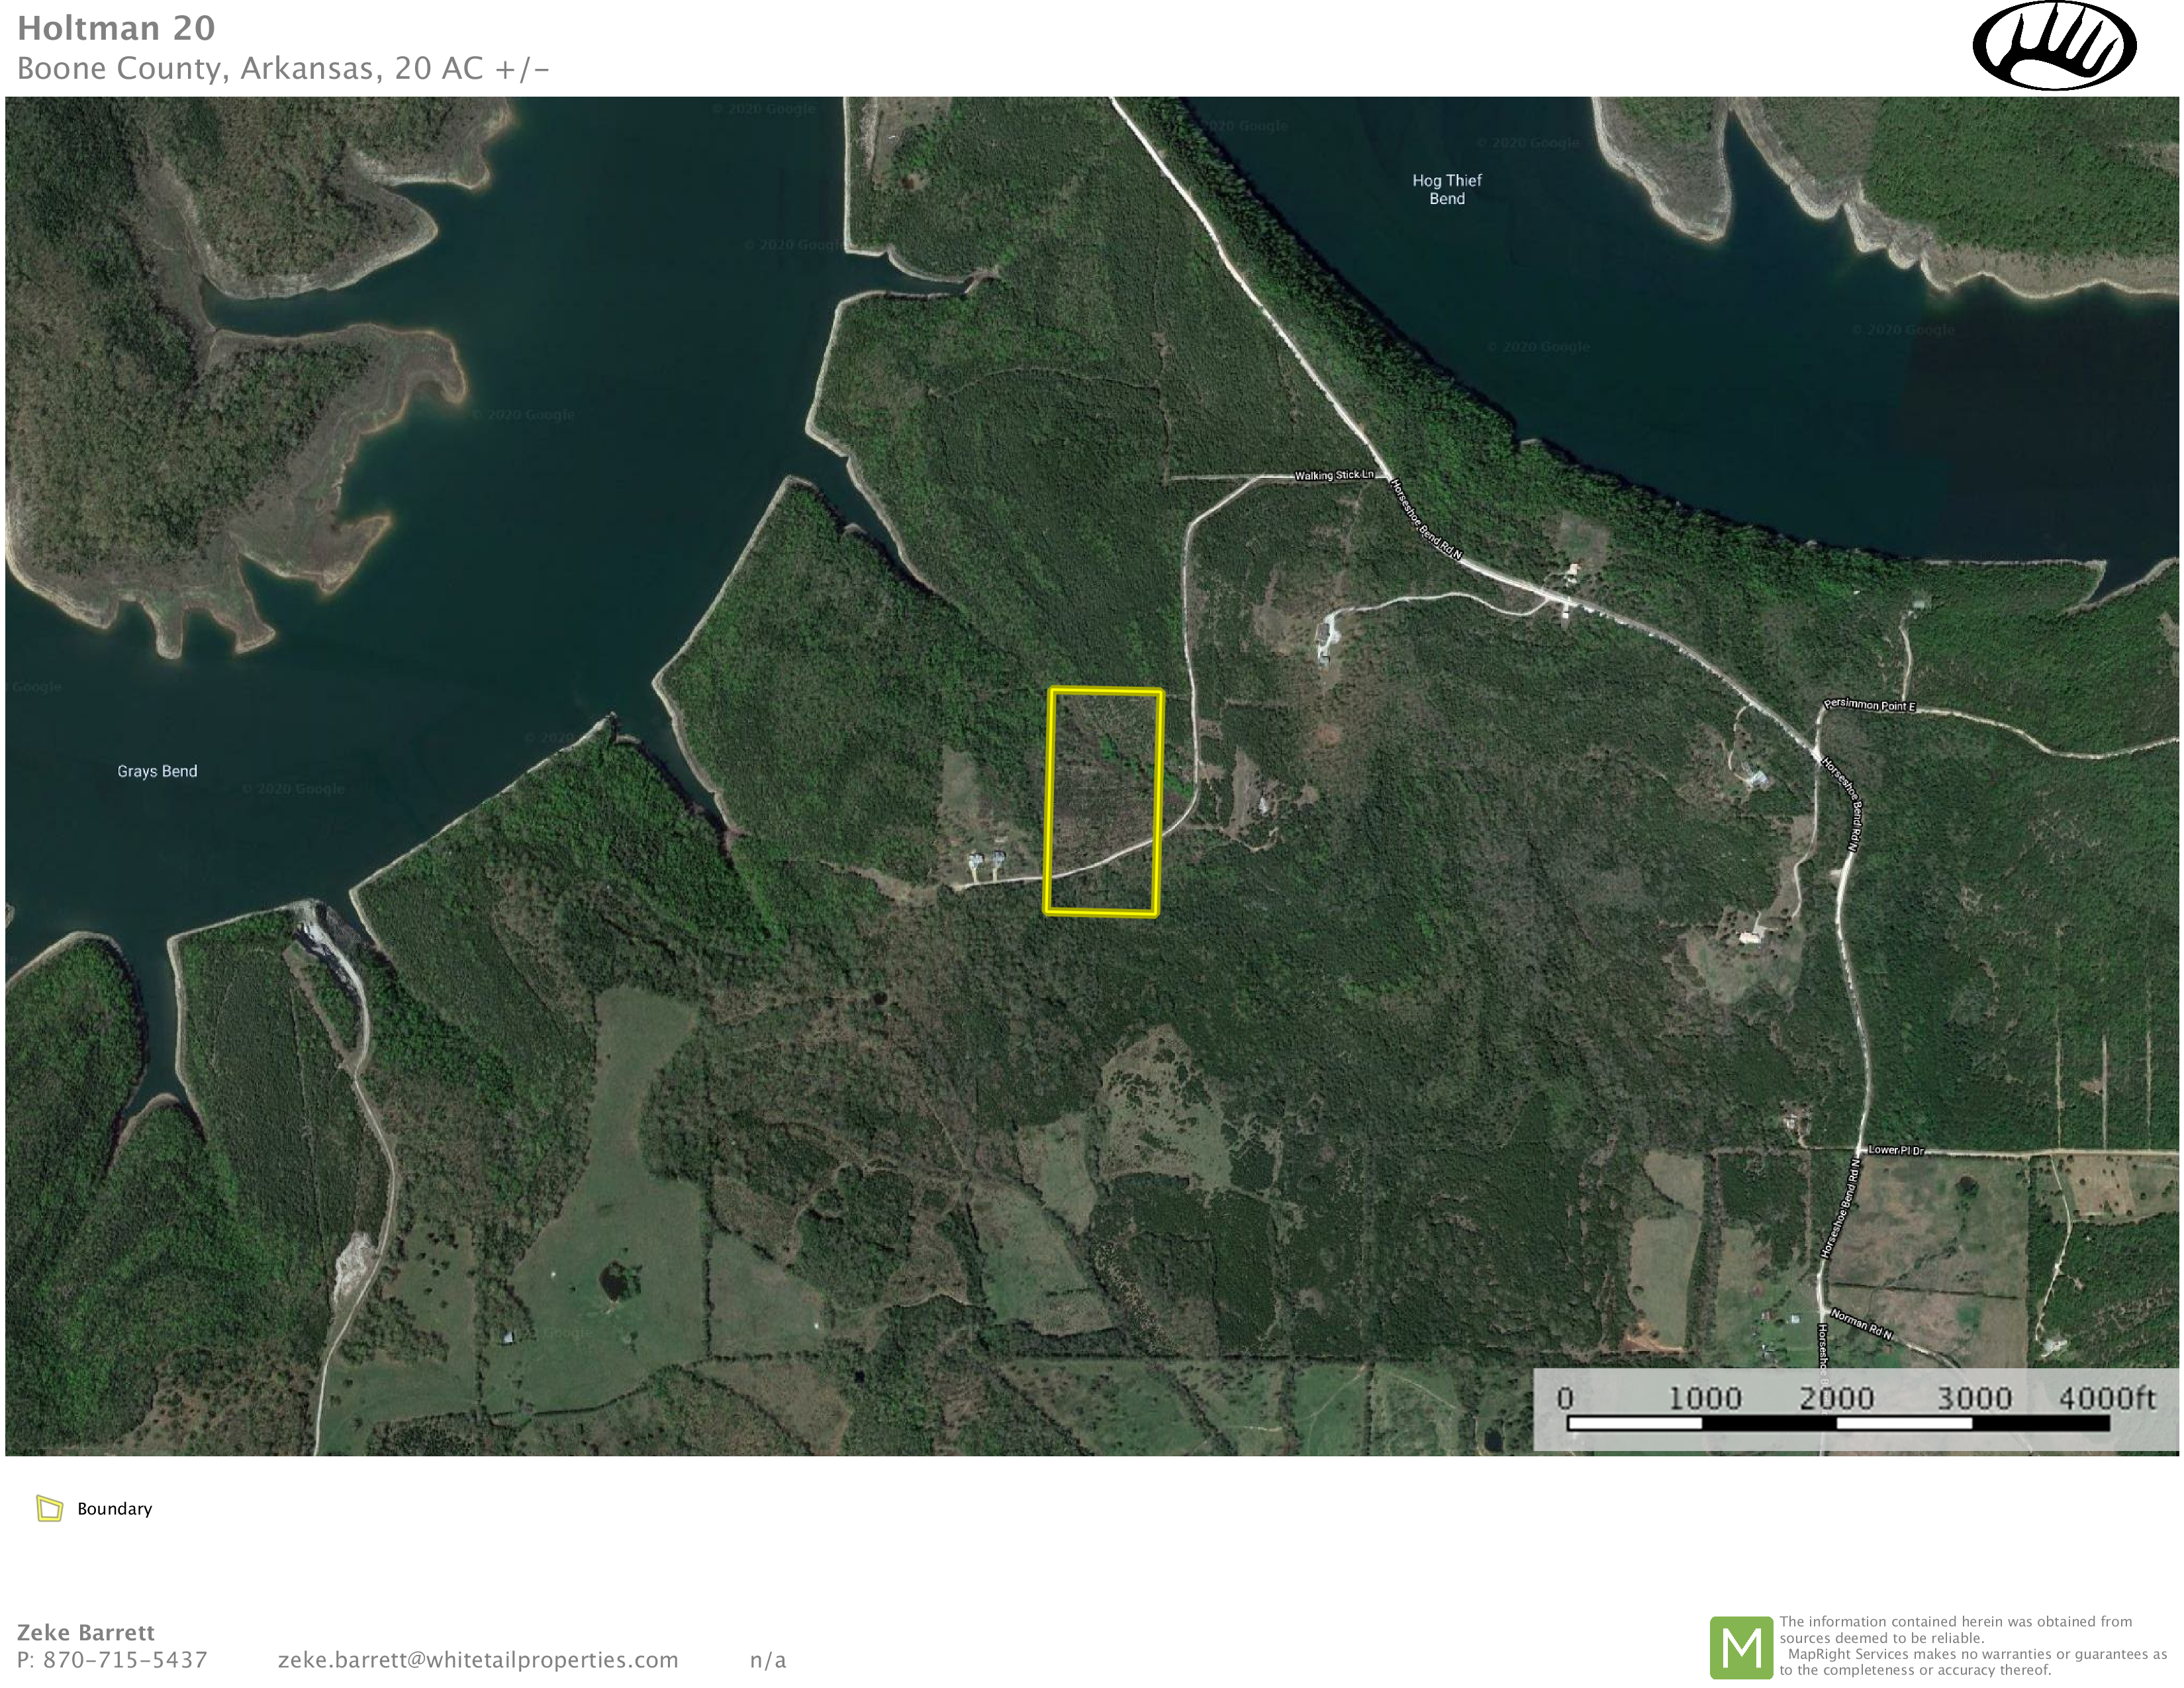This screenshot has height=1688, width=2184.
Task: Click the Hog Thief Bend map label
Action: pyautogui.click(x=1446, y=189)
